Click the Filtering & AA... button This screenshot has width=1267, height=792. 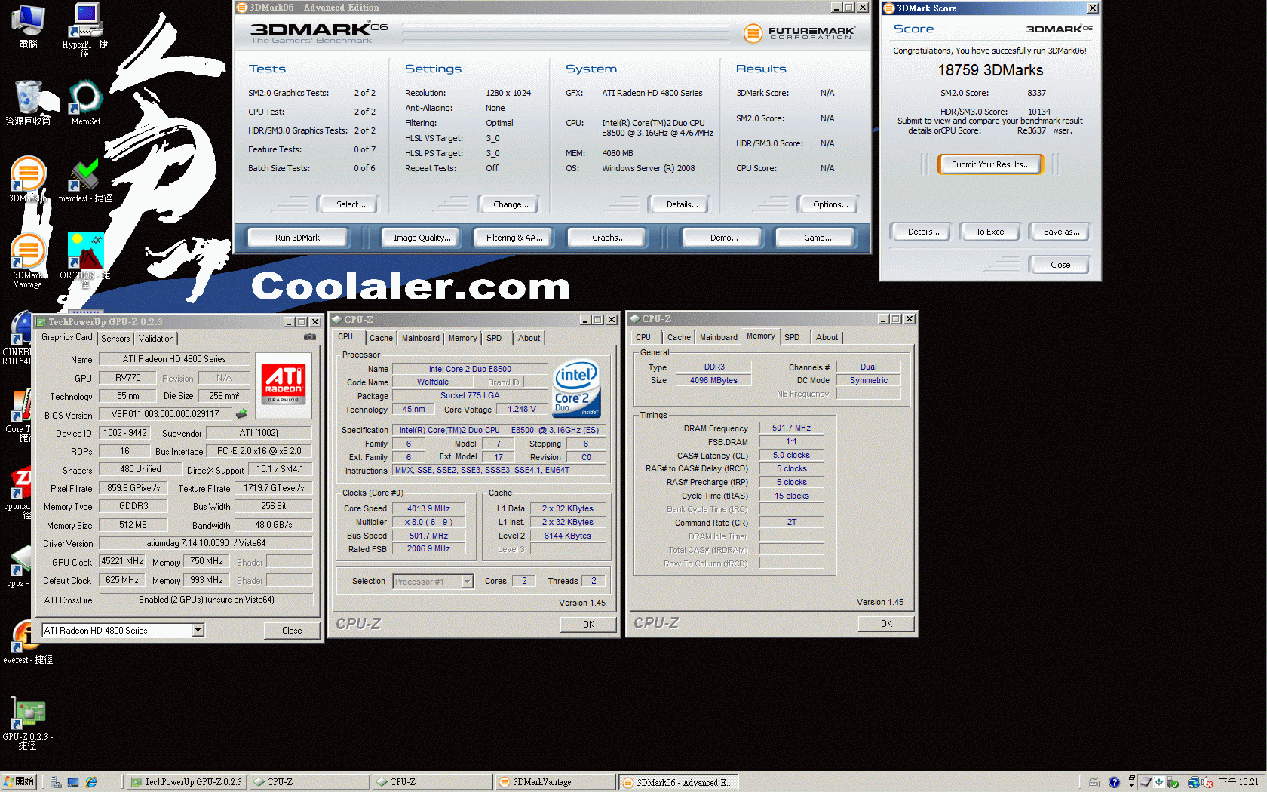pyautogui.click(x=514, y=238)
